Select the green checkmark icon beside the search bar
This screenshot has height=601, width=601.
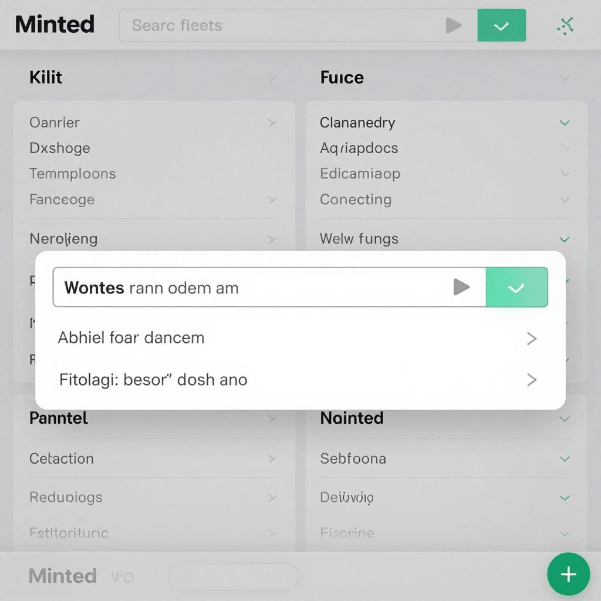pyautogui.click(x=502, y=25)
